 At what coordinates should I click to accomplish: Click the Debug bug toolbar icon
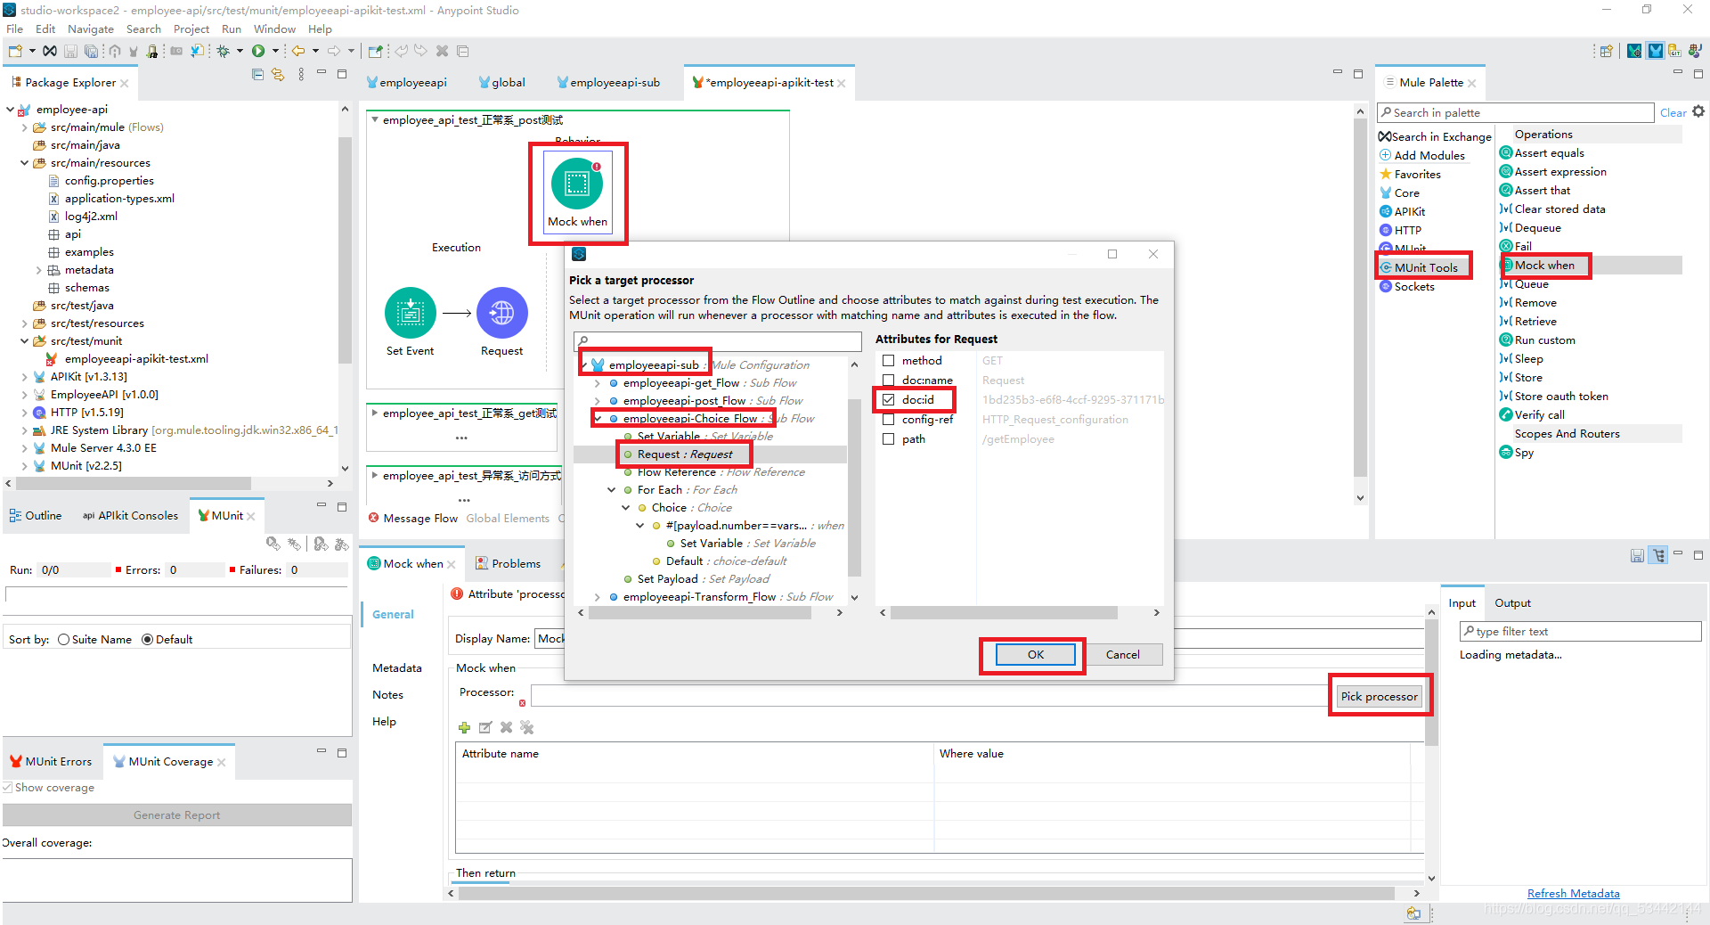point(223,51)
